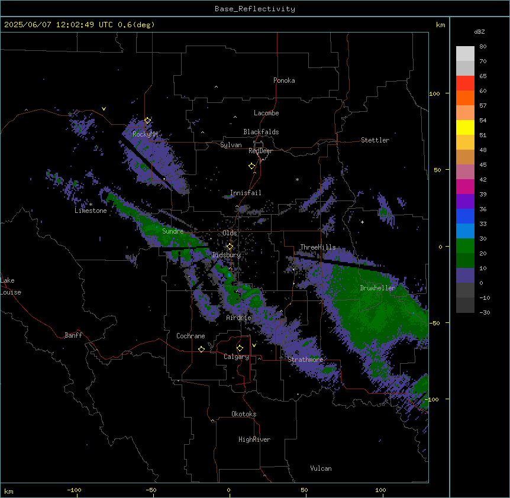
Task: Click the white asterisk marker above Limestone
Action: click(x=91, y=205)
